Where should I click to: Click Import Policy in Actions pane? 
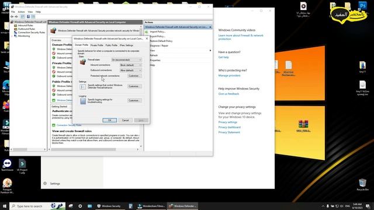tap(157, 32)
